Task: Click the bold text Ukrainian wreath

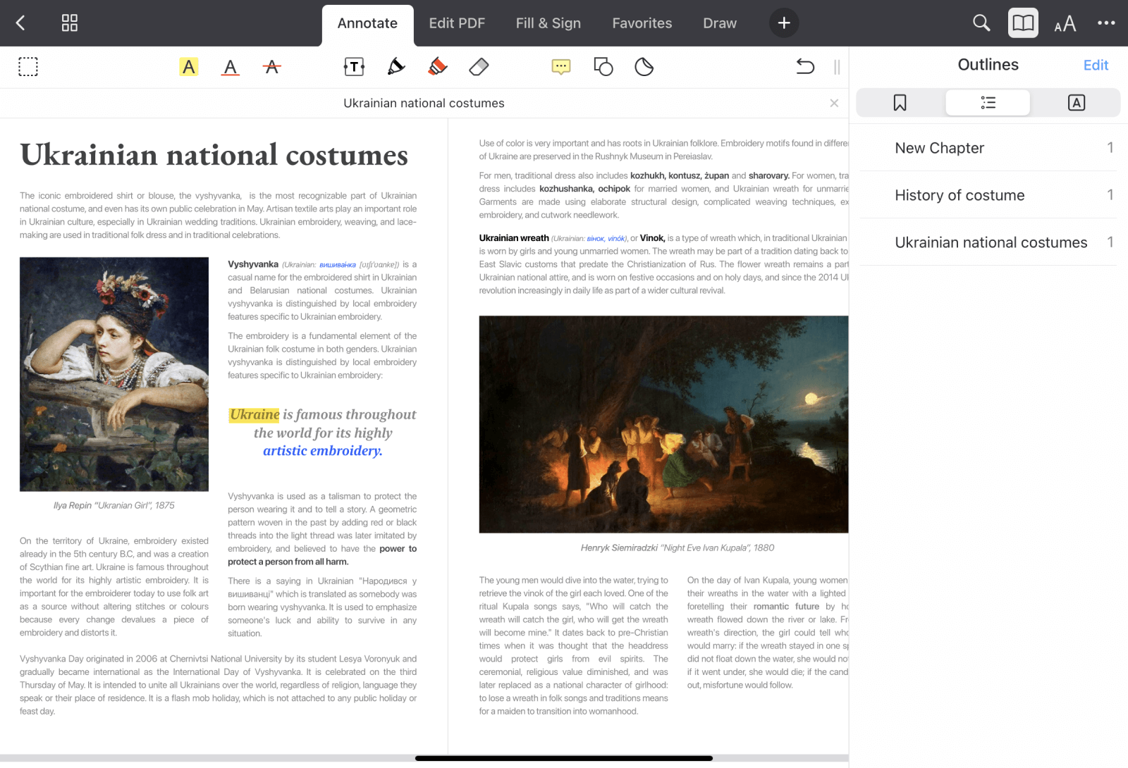Action: pyautogui.click(x=514, y=238)
